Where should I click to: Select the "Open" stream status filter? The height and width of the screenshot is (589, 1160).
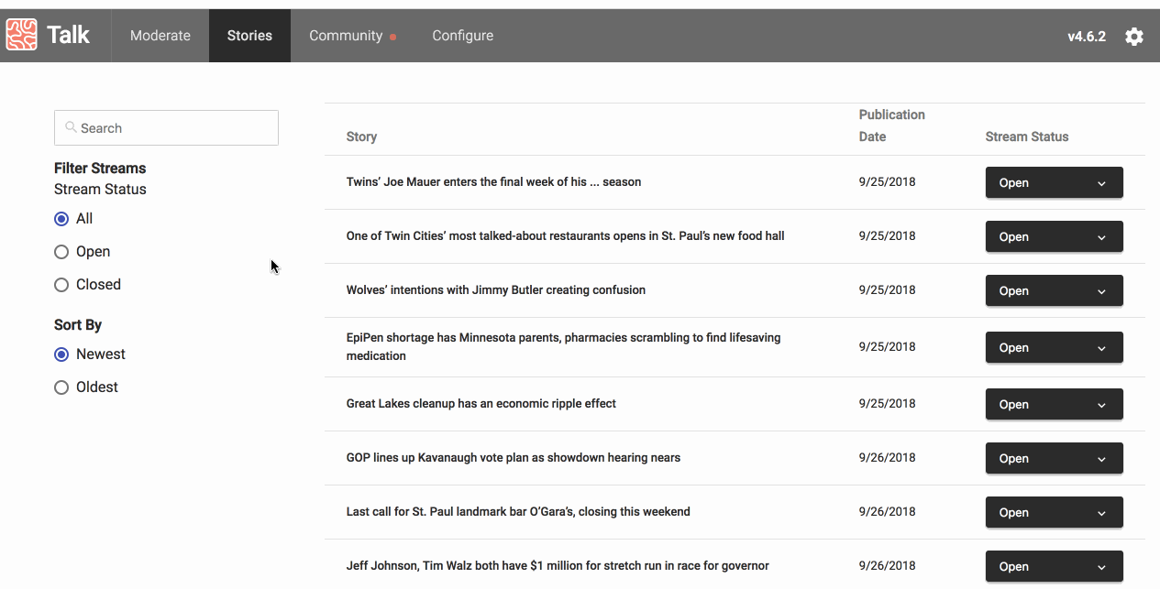pos(61,251)
